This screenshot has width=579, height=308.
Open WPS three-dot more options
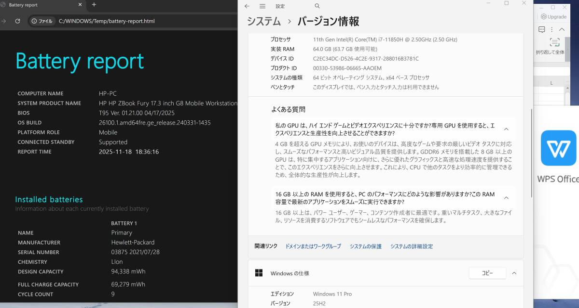[x=553, y=29]
